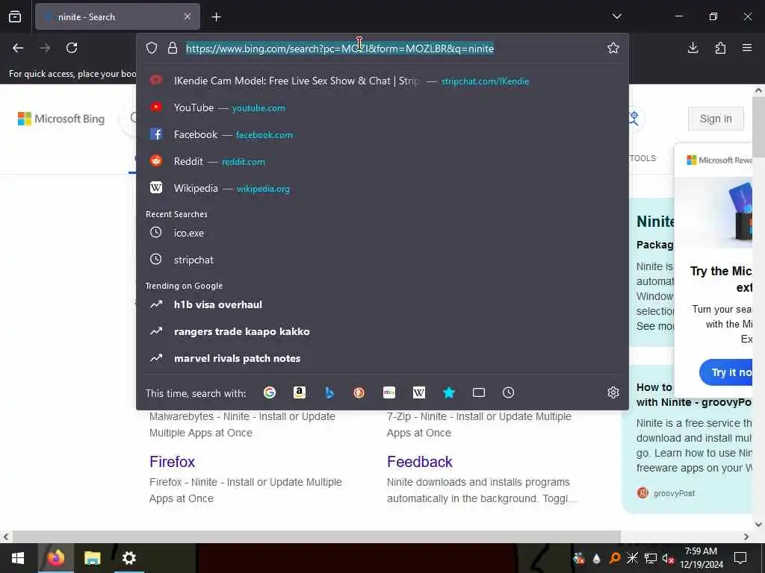Image resolution: width=765 pixels, height=573 pixels.
Task: Click Firefox icon in taskbar
Action: [x=55, y=558]
